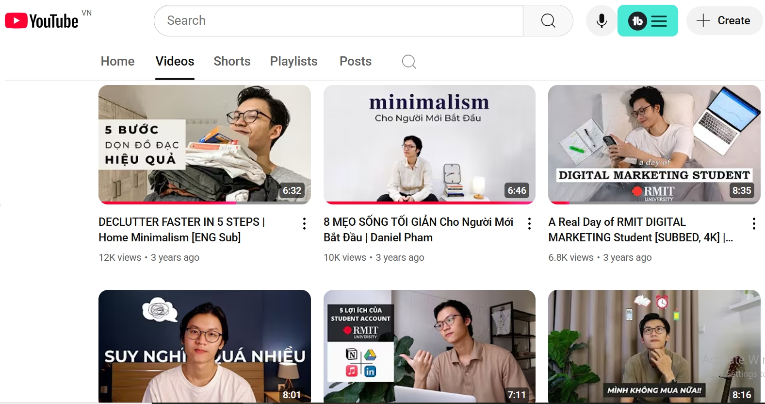
Task: Click the magnifier search button
Action: coord(548,21)
